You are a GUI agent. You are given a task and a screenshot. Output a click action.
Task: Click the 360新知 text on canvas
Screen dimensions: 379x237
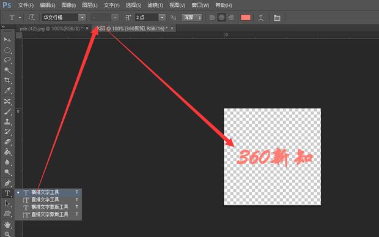pos(274,157)
